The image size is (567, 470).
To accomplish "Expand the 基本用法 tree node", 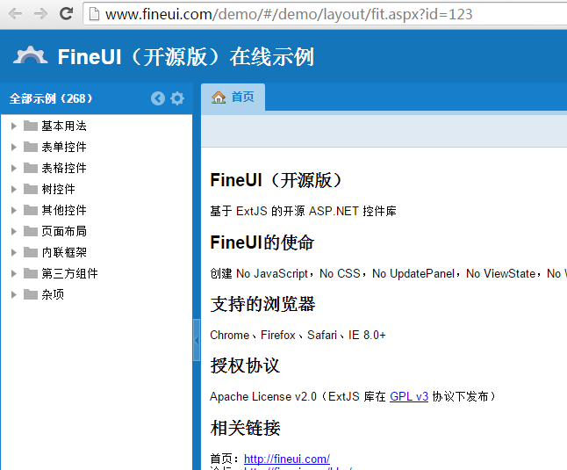I will pos(14,126).
